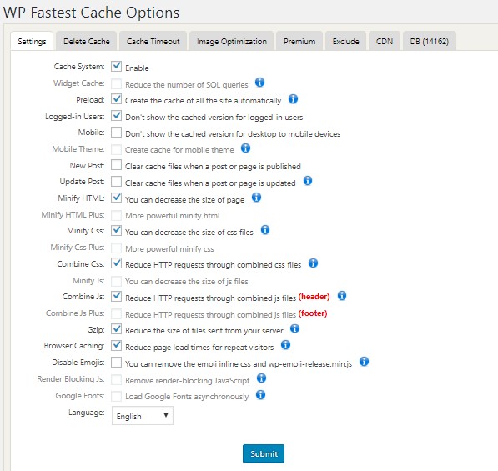498x471 pixels.
Task: Open info icon for Update Post
Action: 308,181
